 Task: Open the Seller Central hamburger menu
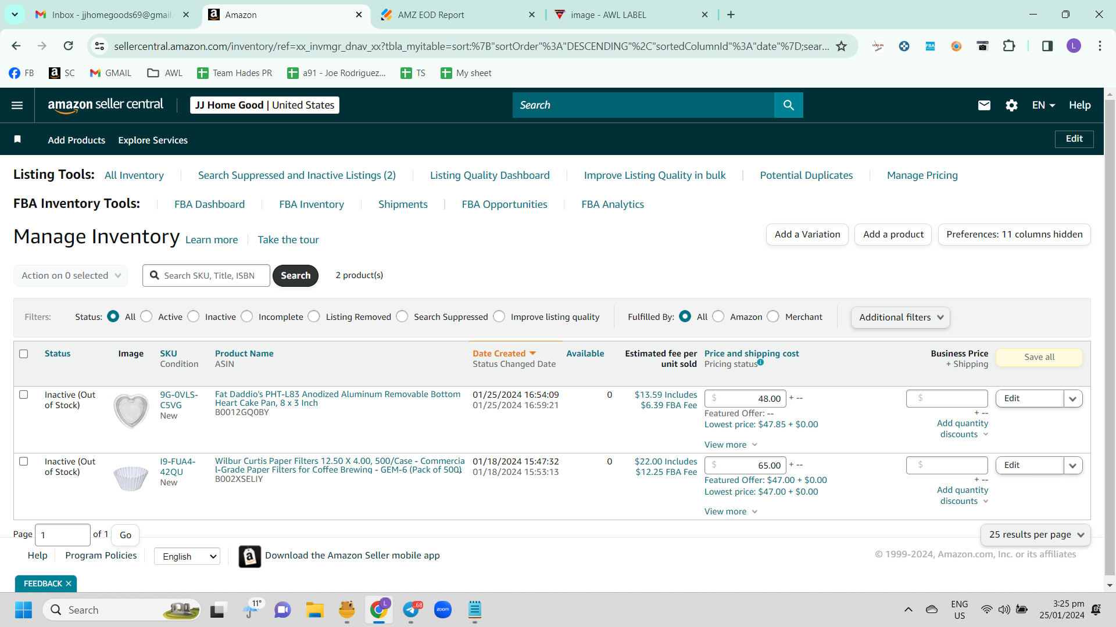17,105
